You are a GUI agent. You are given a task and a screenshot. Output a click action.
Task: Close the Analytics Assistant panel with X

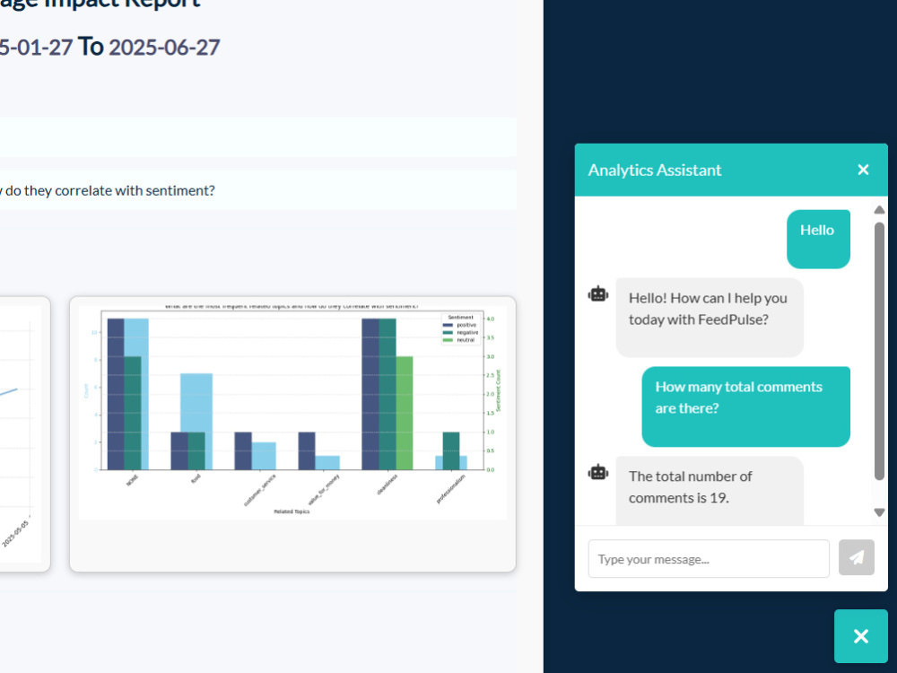863,170
